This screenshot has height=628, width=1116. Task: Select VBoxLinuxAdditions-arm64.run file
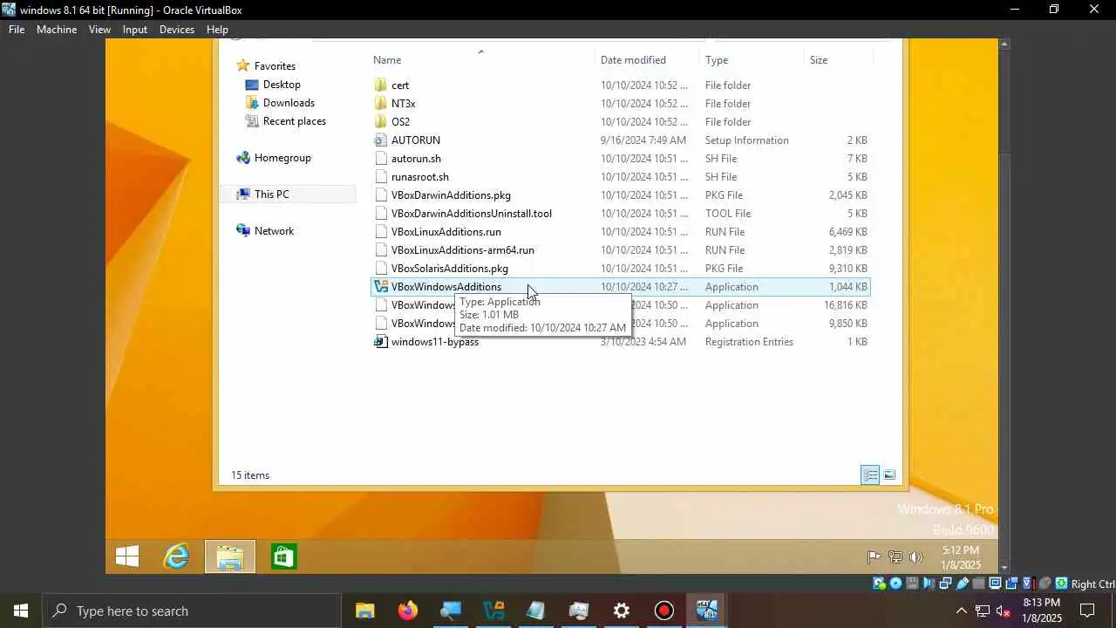[x=462, y=250]
